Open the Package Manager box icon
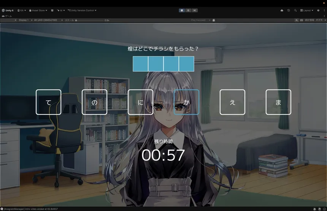The width and height of the screenshot is (327, 211). 52,10
